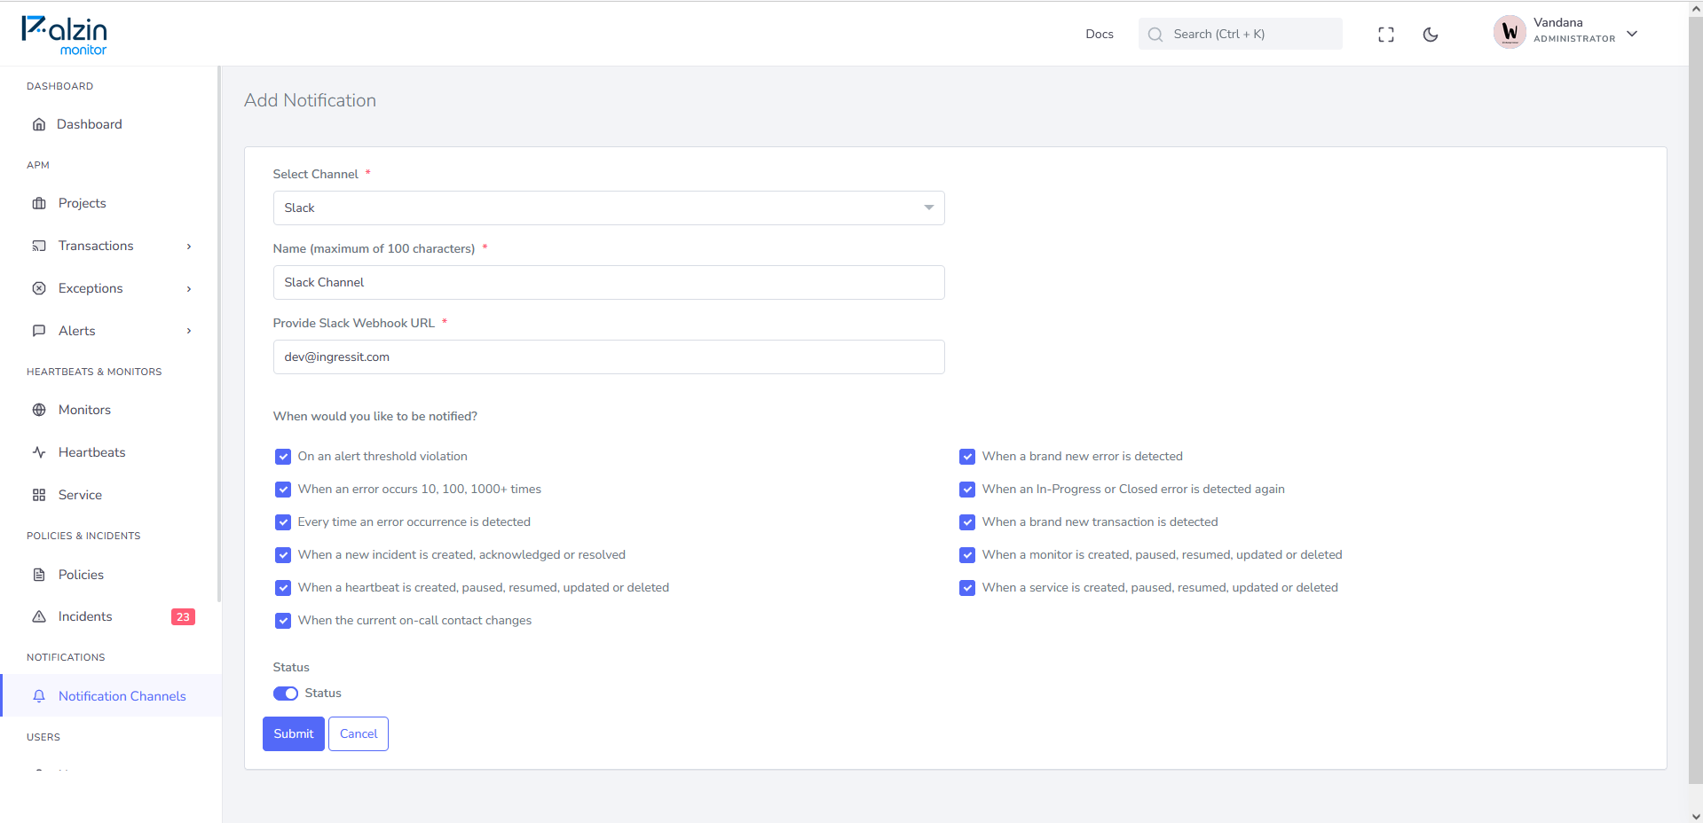Image resolution: width=1703 pixels, height=823 pixels.
Task: Click the Projects briefcase icon
Action: pyautogui.click(x=39, y=203)
